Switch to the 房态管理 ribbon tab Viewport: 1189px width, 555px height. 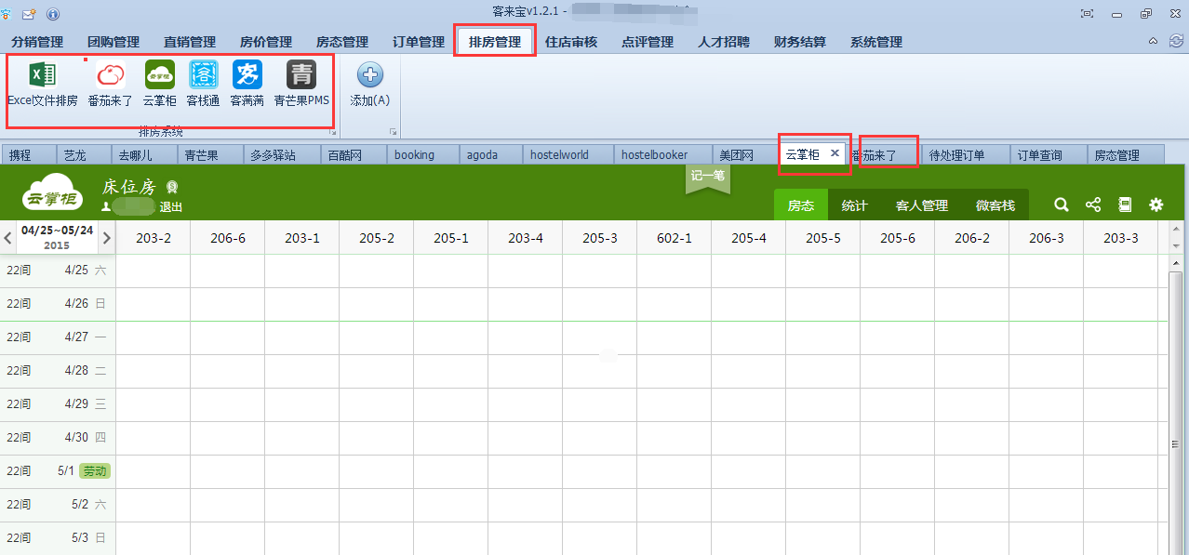click(x=342, y=42)
